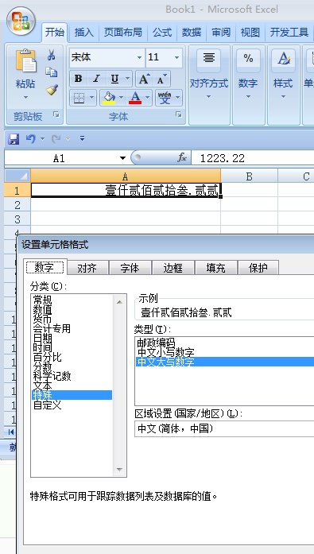
Task: Select 科学记数 category
Action: (x=52, y=376)
